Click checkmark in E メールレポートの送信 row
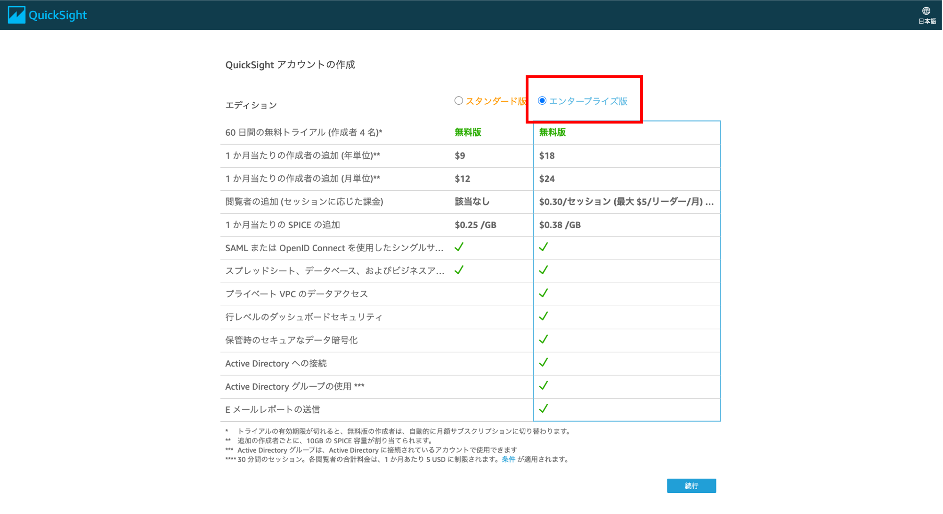The image size is (943, 514). [544, 408]
